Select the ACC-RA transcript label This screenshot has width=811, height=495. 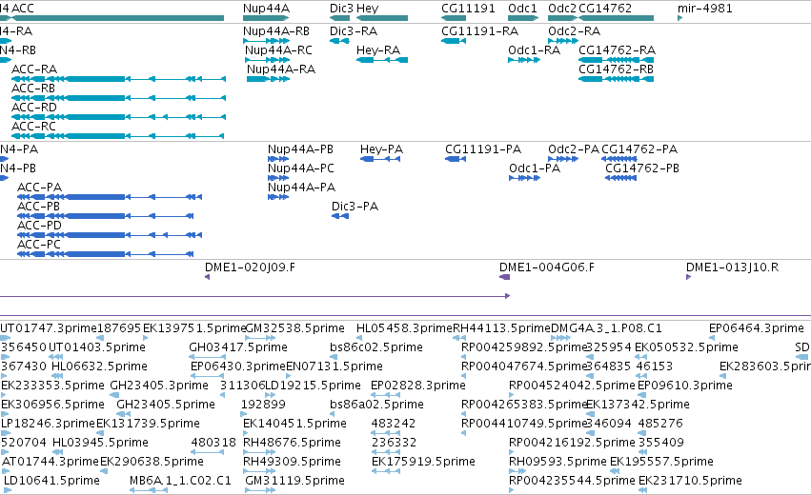[x=34, y=69]
